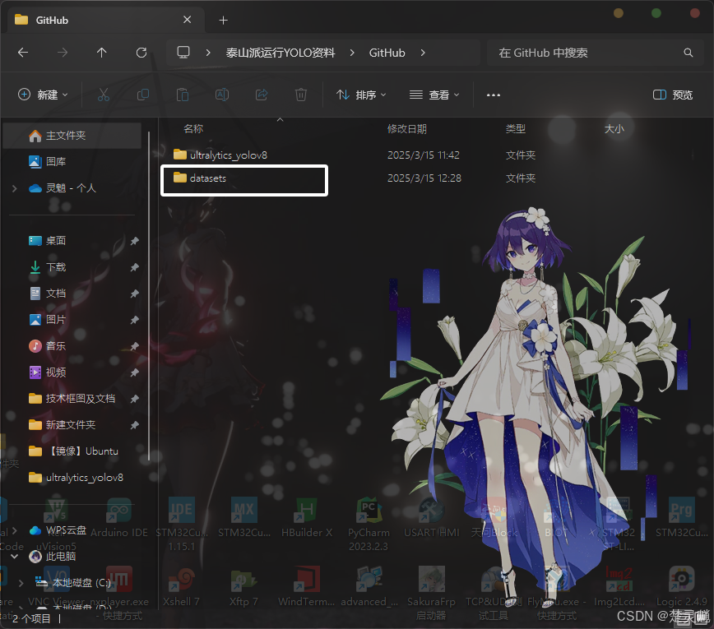
Task: Rename the selected item
Action: 222,95
